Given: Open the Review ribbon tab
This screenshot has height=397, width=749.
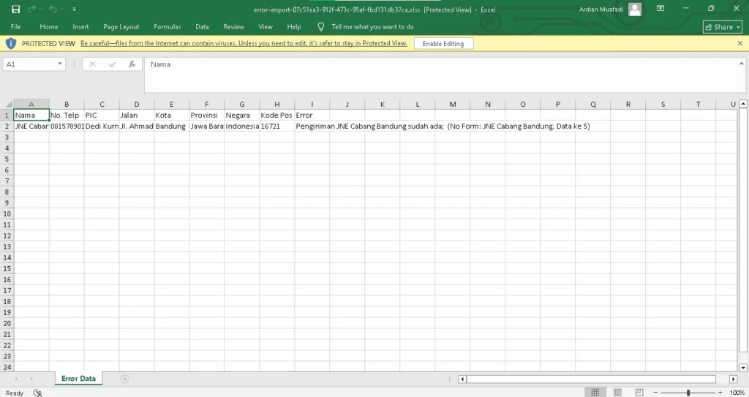Looking at the screenshot, I should (233, 27).
